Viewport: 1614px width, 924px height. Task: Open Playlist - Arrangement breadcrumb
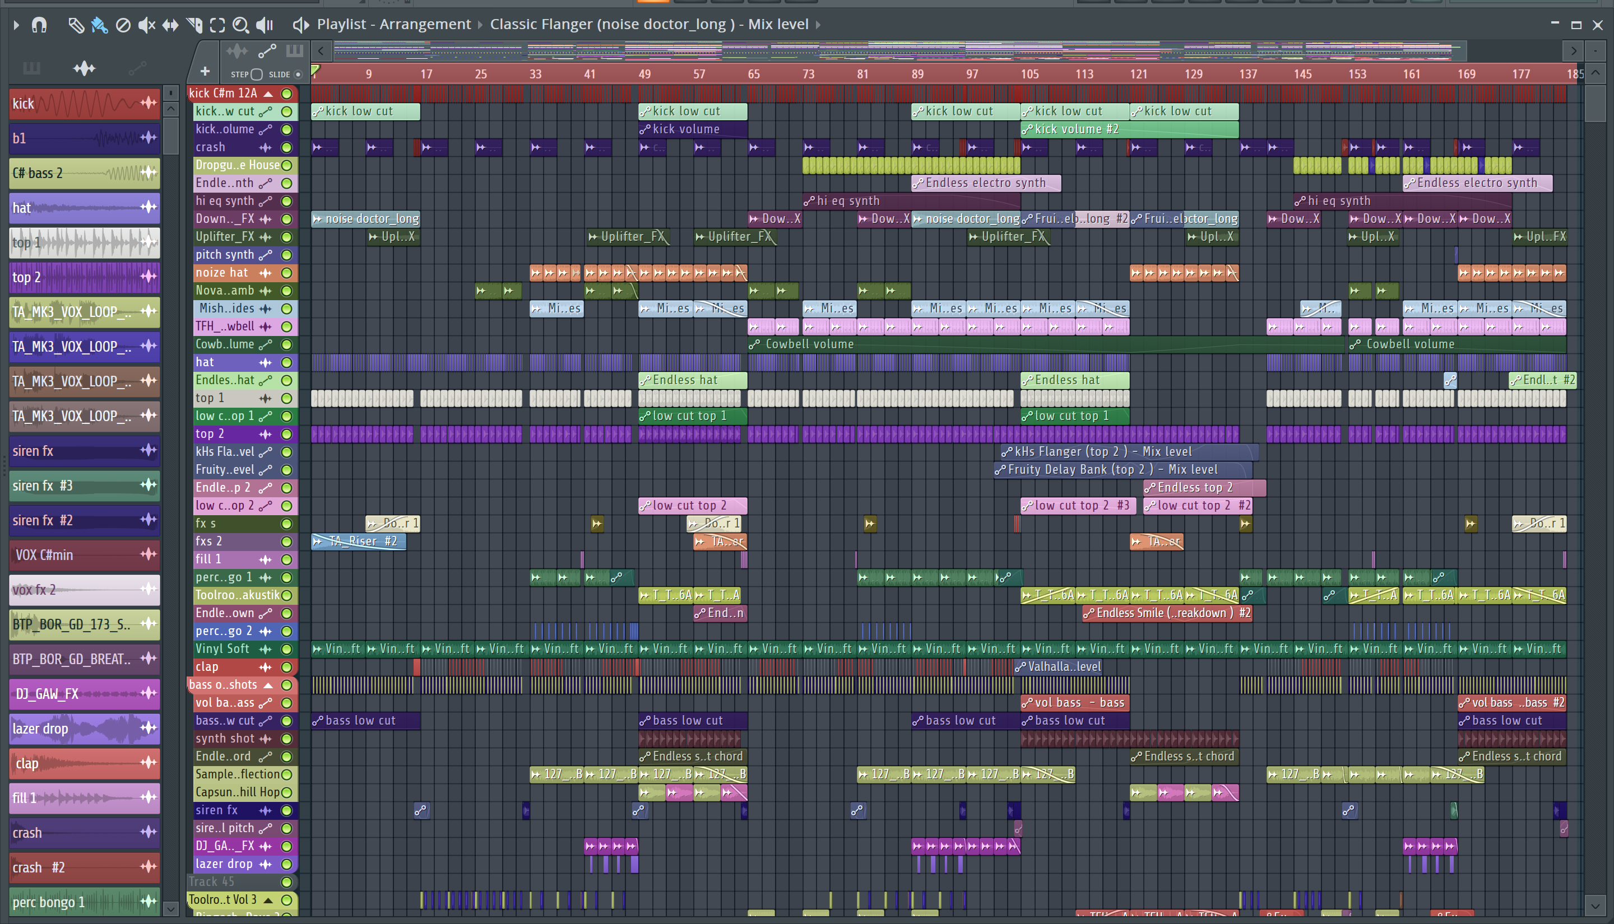coord(393,24)
